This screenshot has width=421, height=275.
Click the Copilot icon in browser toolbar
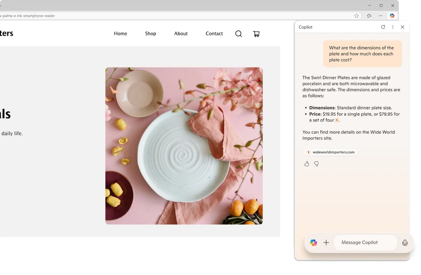point(392,16)
